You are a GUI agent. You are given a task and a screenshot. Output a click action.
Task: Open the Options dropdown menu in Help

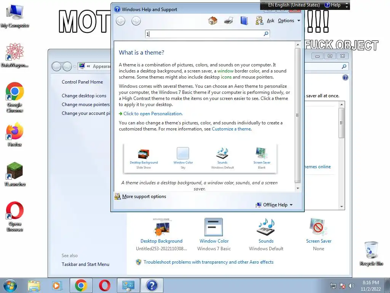289,21
